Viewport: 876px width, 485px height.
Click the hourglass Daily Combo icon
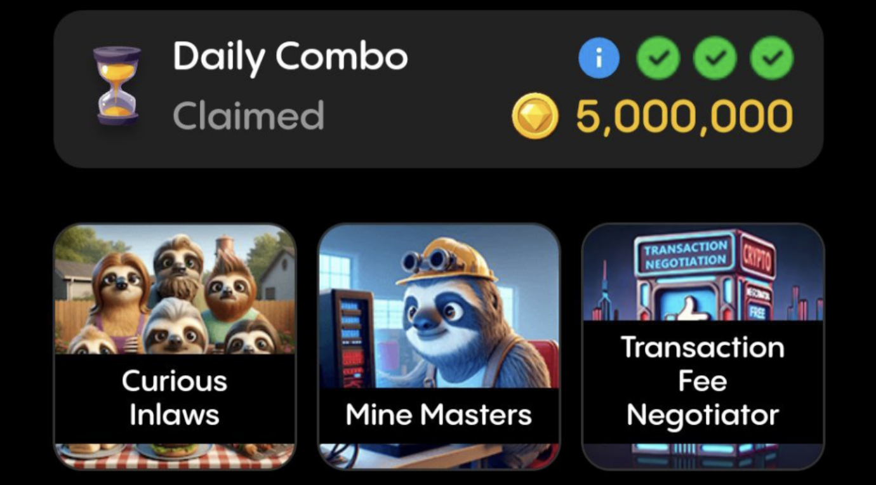coord(117,86)
